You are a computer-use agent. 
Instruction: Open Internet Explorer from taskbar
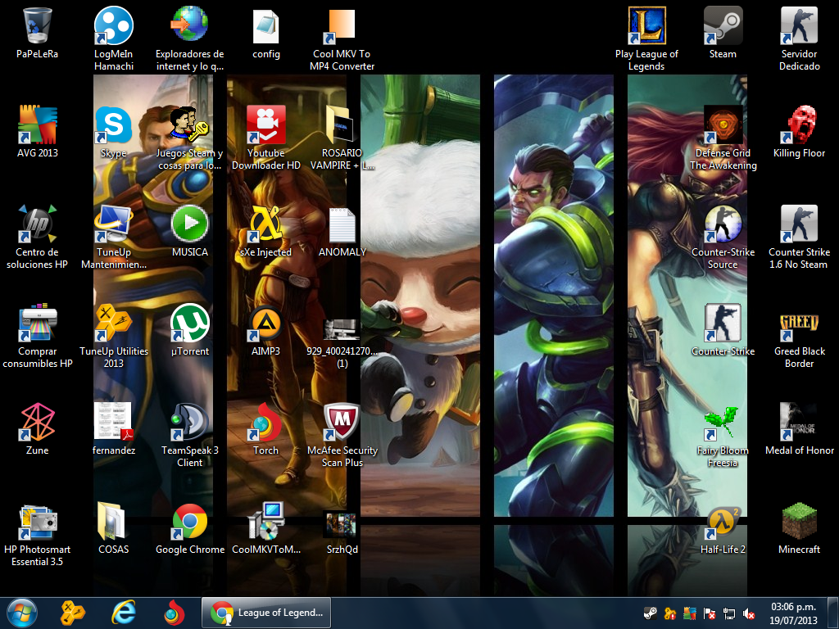(x=124, y=613)
